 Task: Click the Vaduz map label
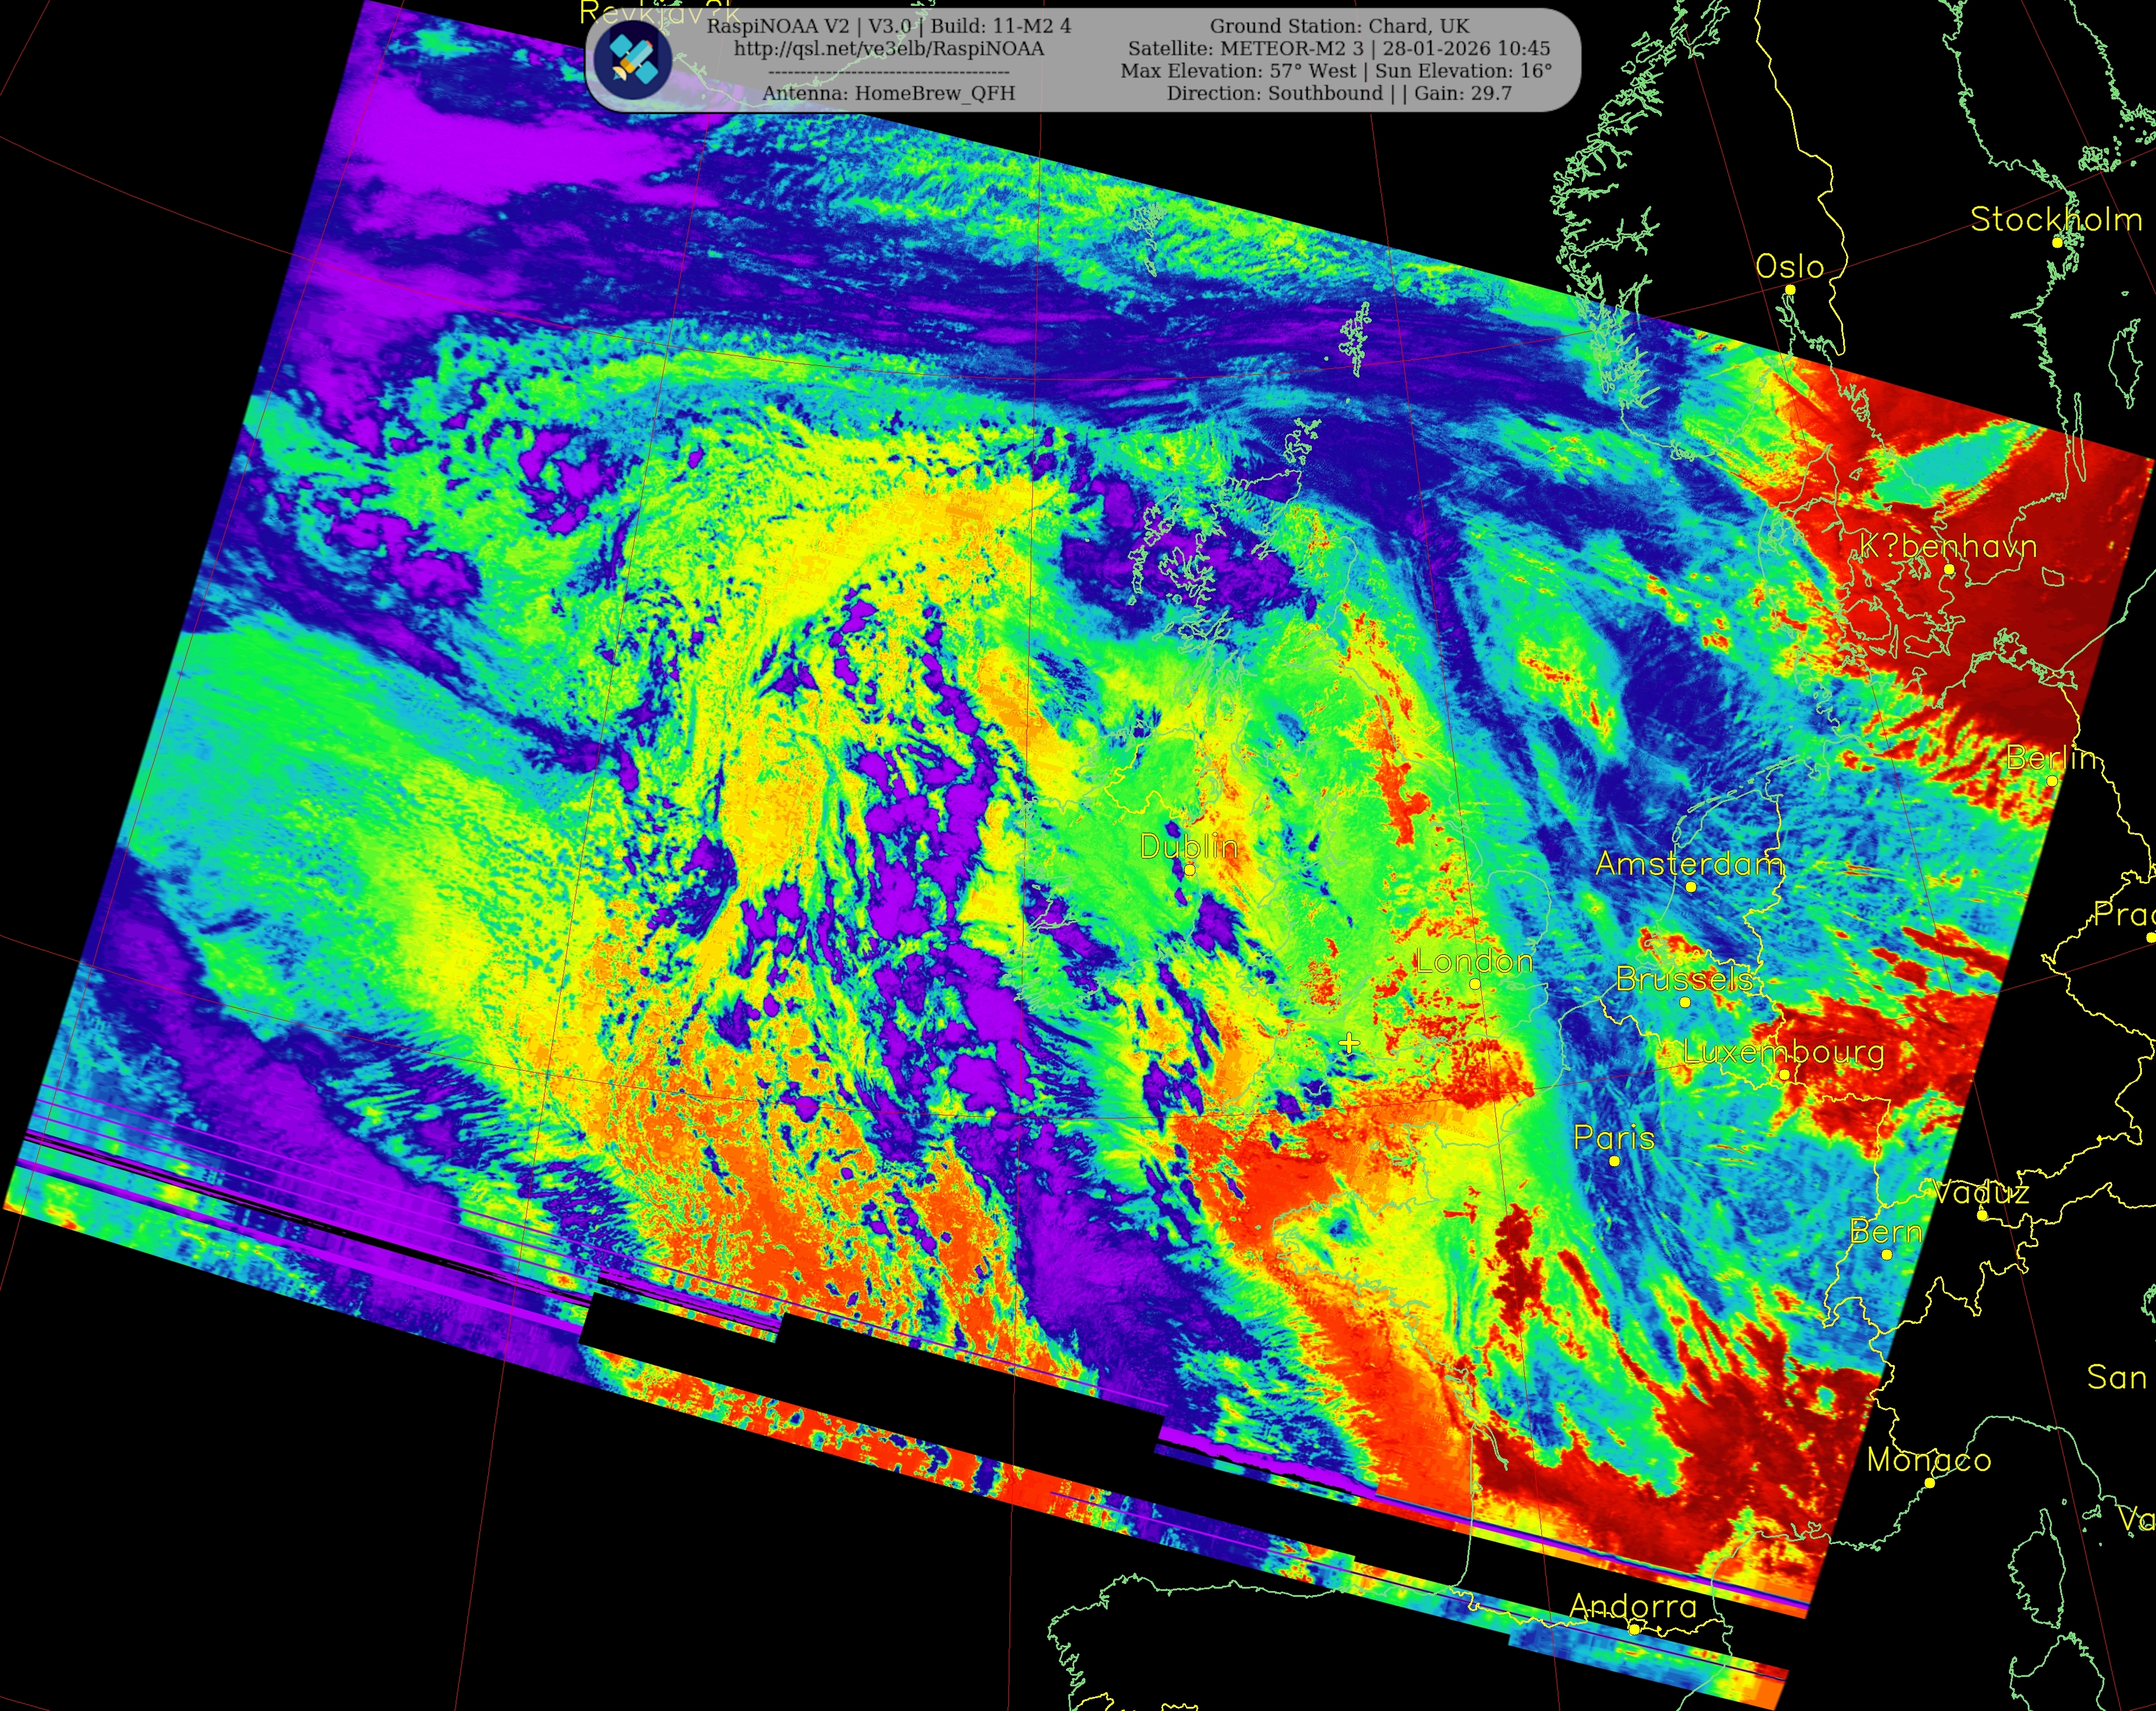coord(1980,1192)
